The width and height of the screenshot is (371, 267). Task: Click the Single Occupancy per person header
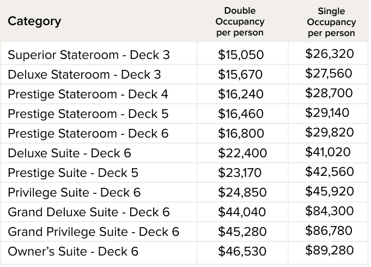coord(331,22)
